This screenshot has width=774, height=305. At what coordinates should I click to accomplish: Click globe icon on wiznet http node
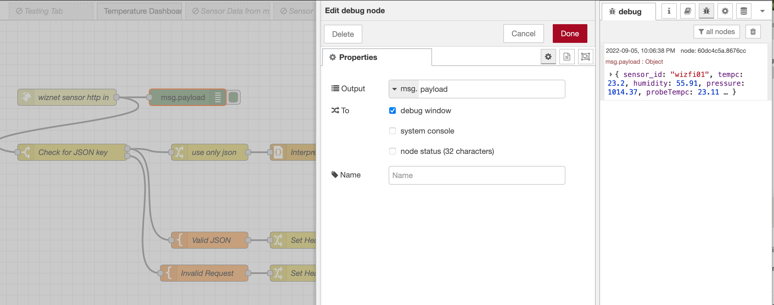pos(26,97)
